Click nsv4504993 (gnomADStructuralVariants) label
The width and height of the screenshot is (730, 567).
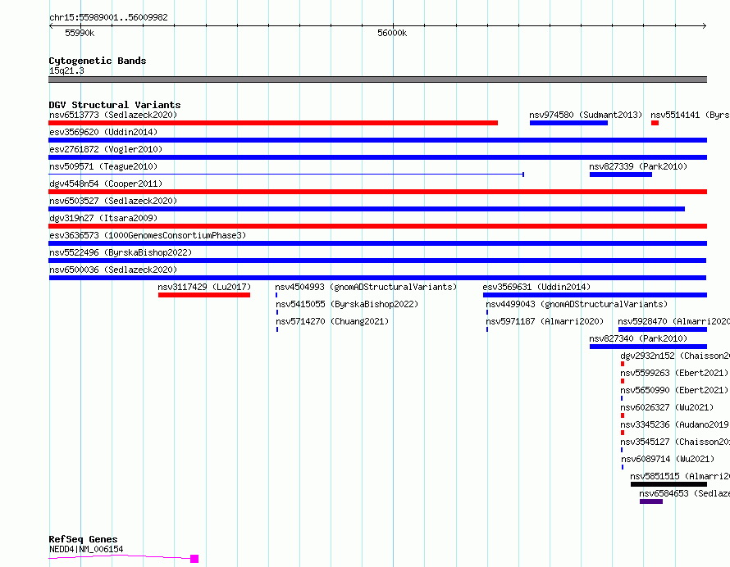[366, 287]
